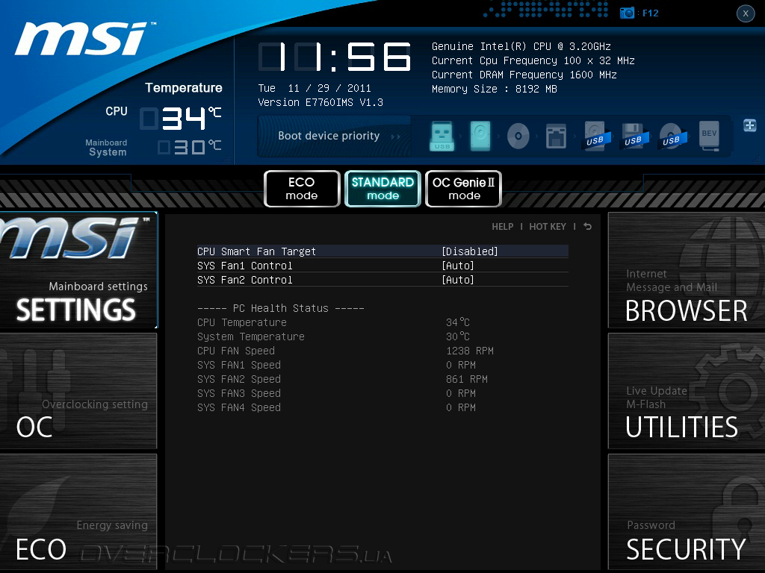Click the PC Health Status heading
The height and width of the screenshot is (573, 765).
(x=281, y=308)
